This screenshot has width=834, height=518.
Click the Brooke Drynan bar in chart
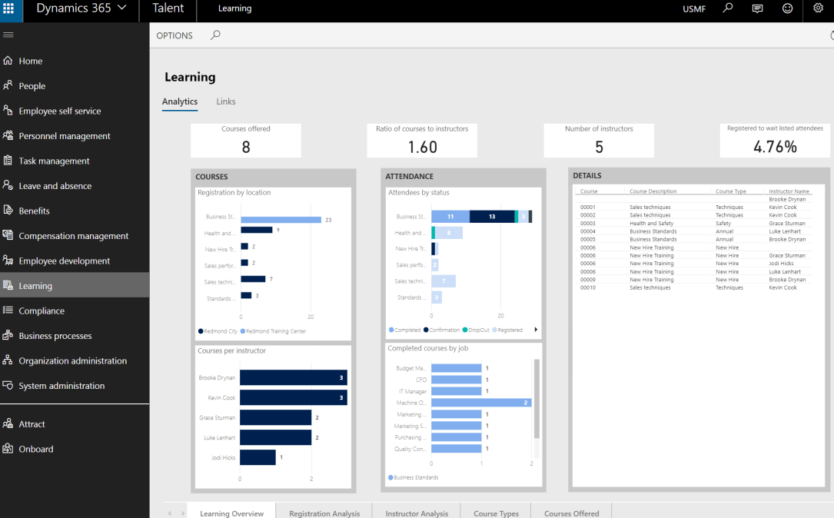pos(293,377)
